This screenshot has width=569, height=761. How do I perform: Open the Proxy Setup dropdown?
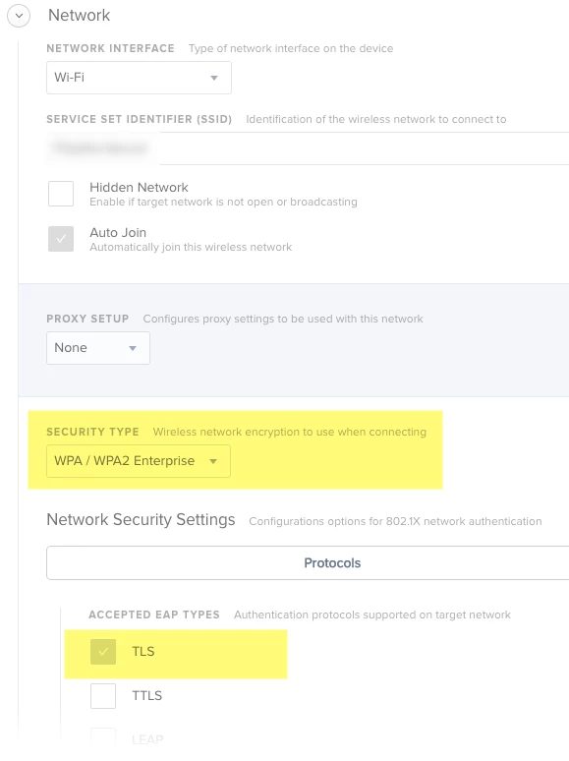(98, 348)
